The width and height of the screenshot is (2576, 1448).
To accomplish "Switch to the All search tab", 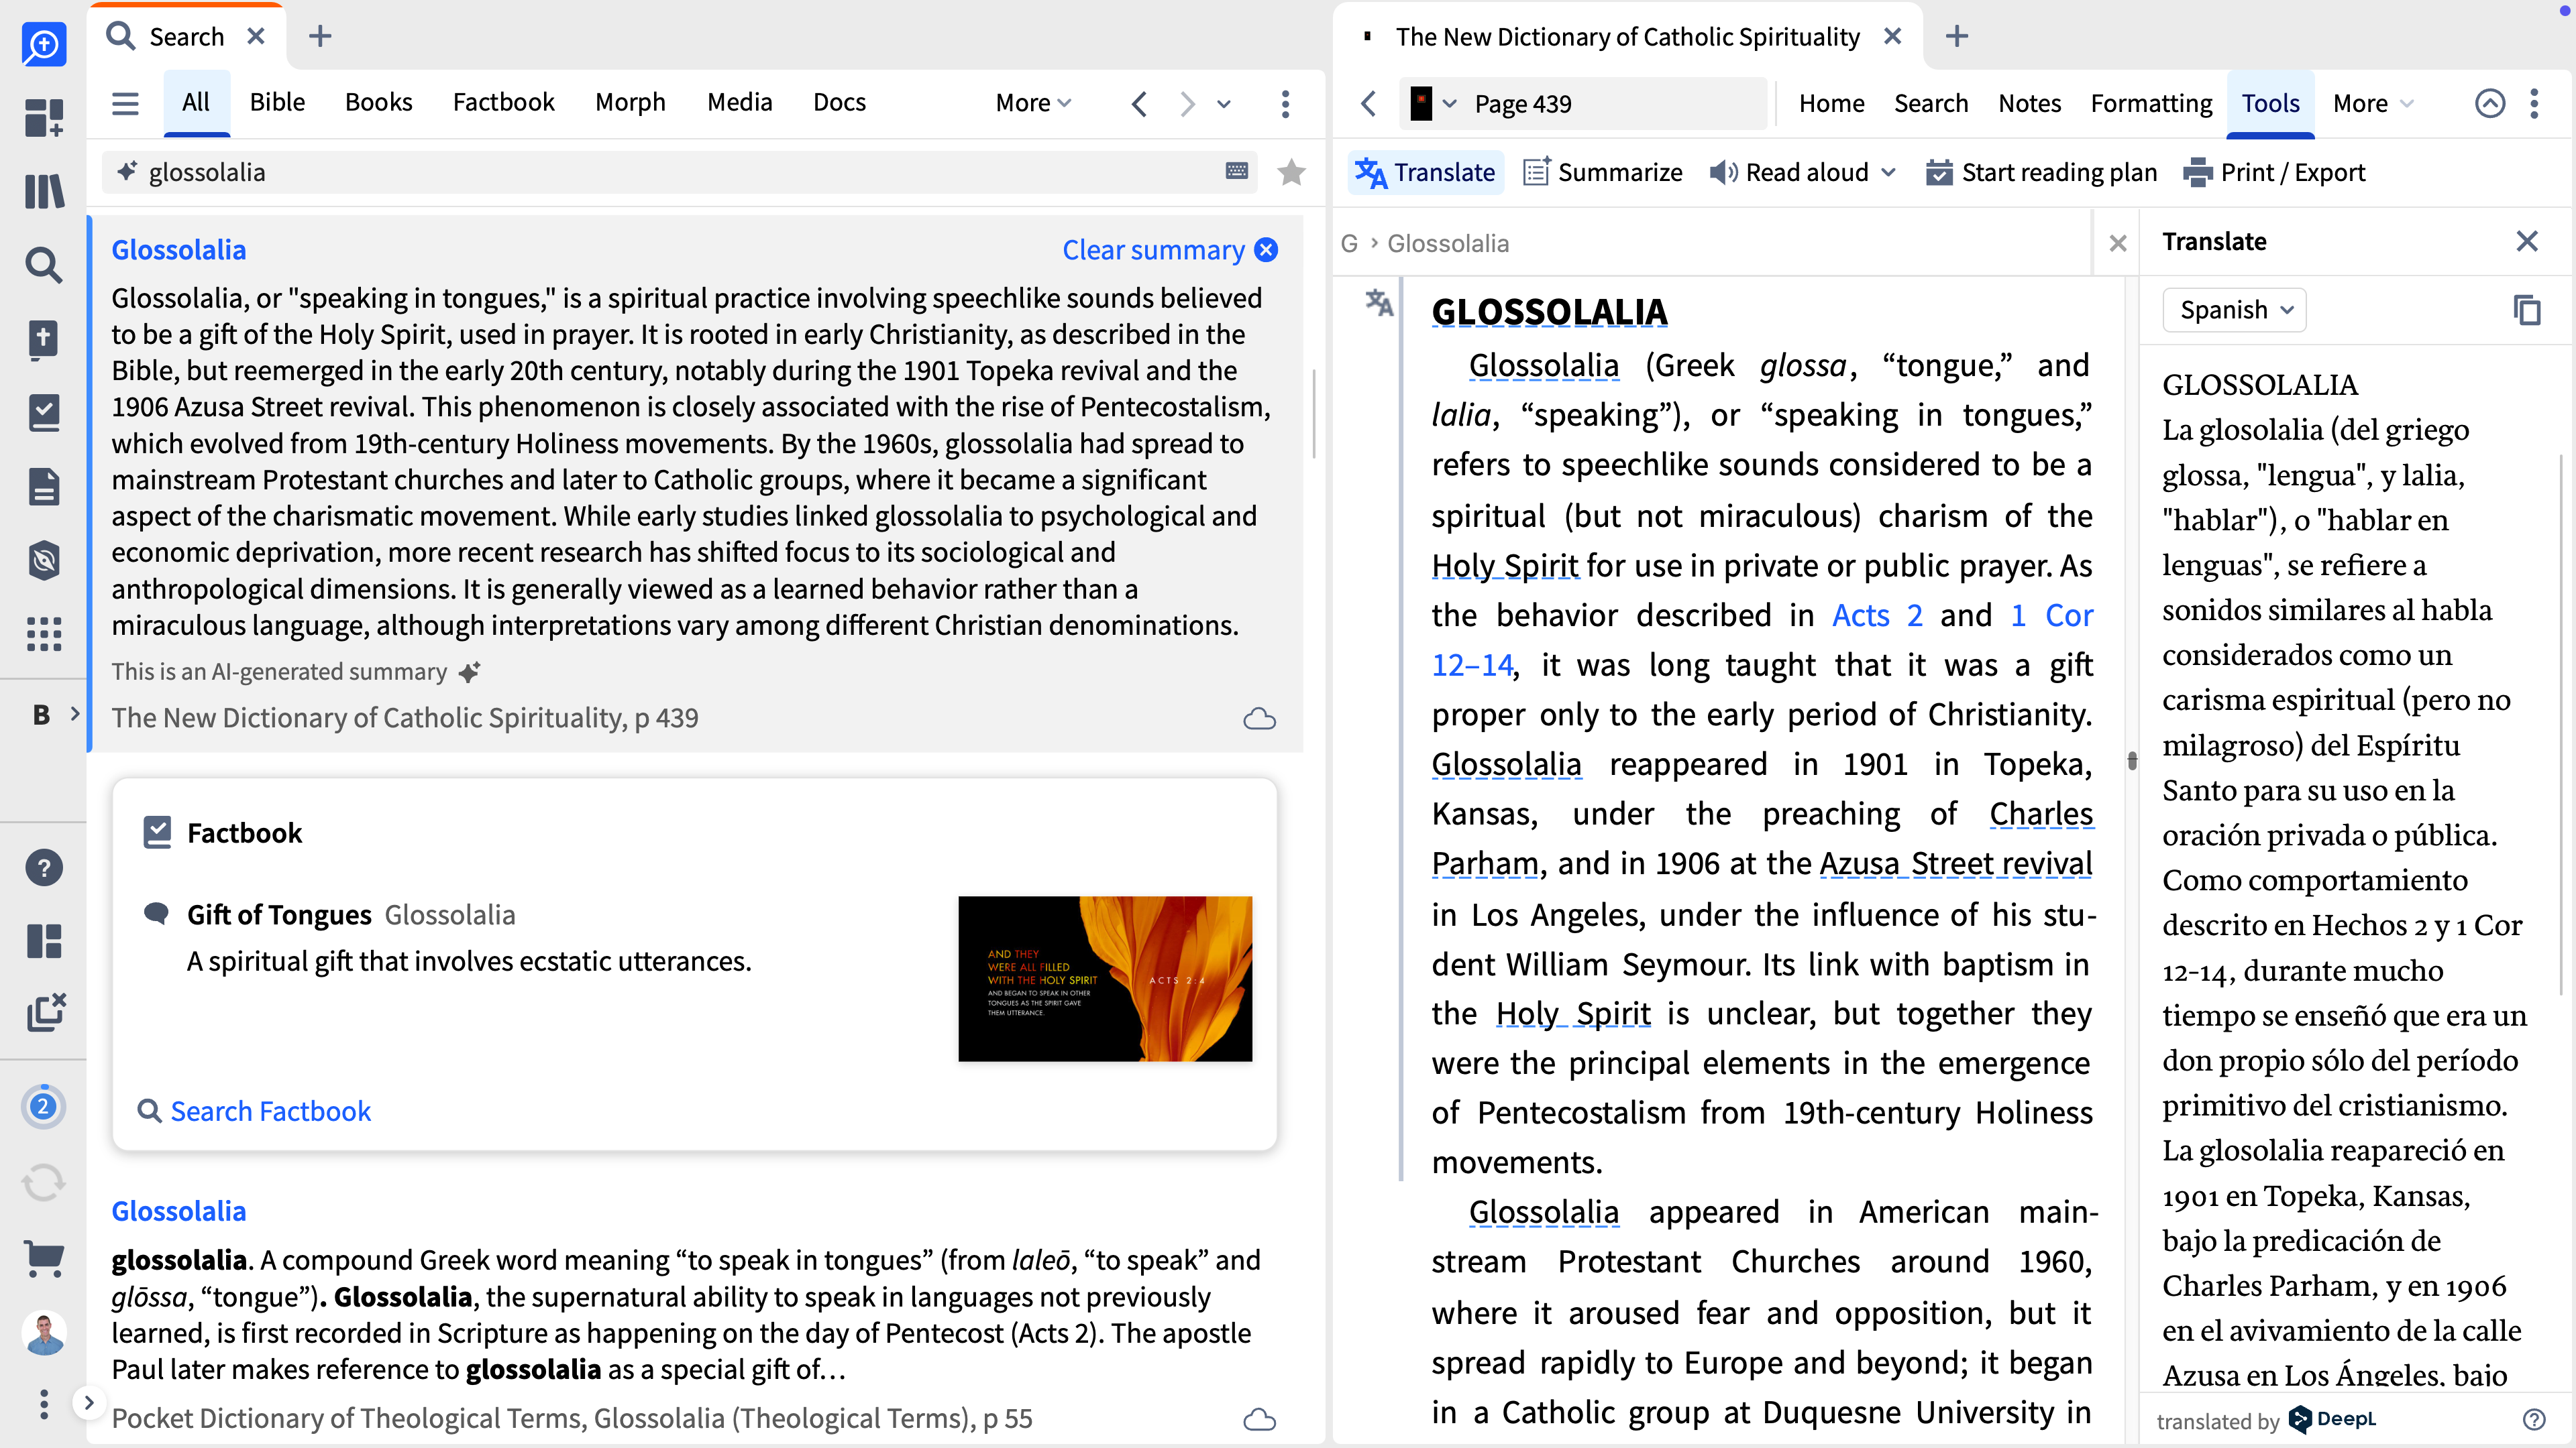I will tap(196, 102).
